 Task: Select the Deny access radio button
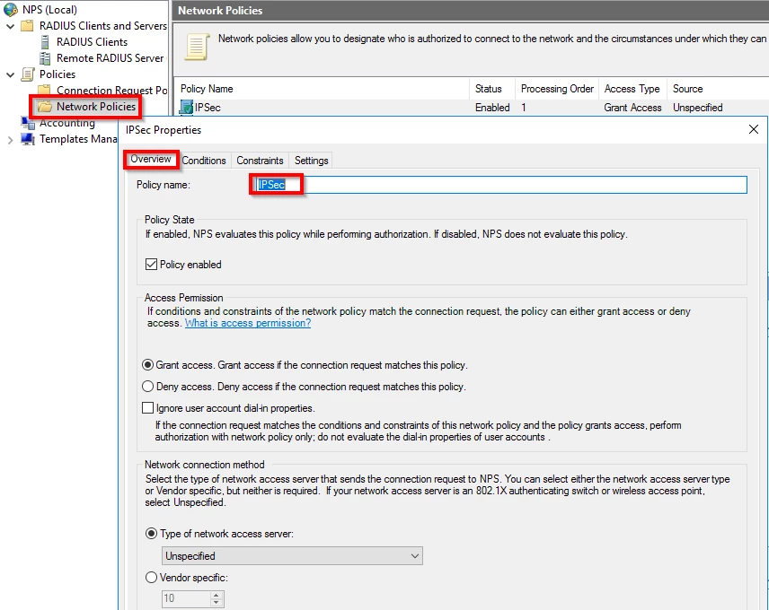coord(147,387)
